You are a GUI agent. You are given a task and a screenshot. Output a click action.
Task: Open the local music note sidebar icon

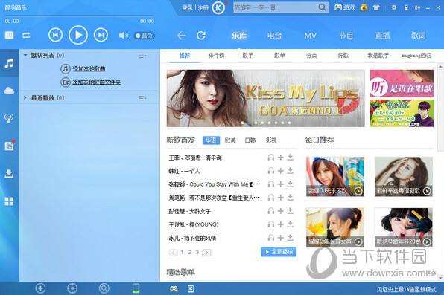point(9,63)
